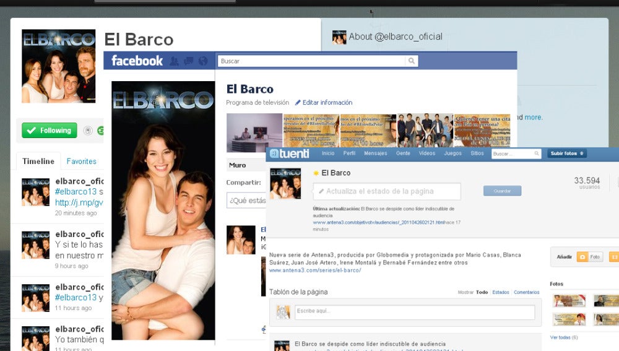Open the Tuenti Perfil menu
This screenshot has height=351, width=619.
point(349,153)
